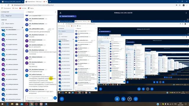Open the Gmail bookmark

[15, 8]
